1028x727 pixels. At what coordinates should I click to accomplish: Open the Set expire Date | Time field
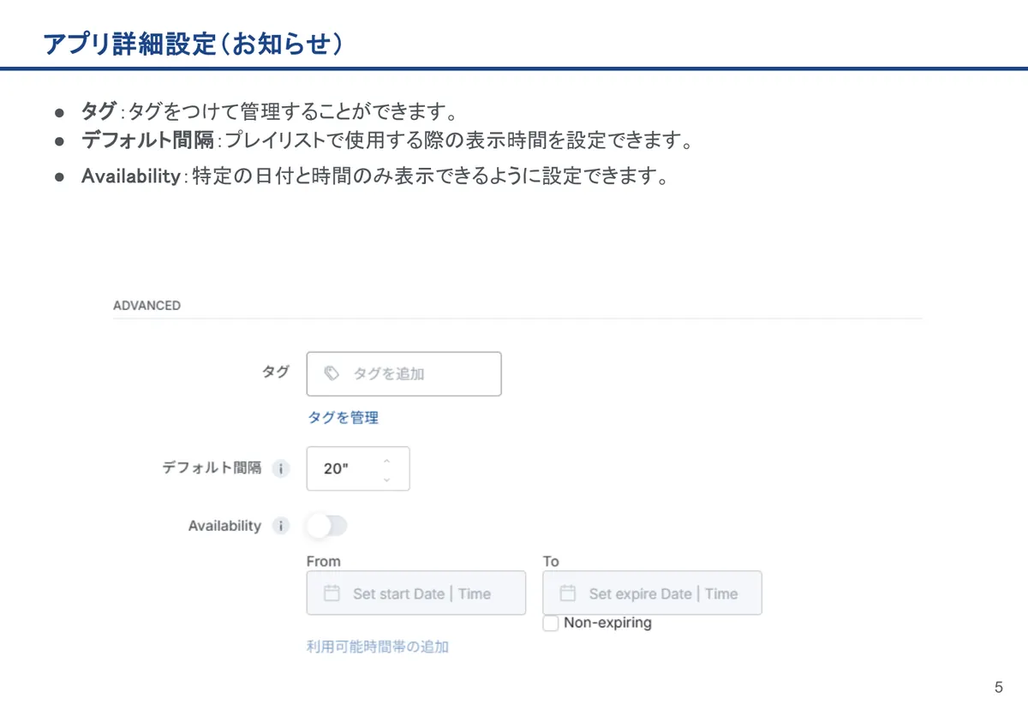[x=652, y=593]
